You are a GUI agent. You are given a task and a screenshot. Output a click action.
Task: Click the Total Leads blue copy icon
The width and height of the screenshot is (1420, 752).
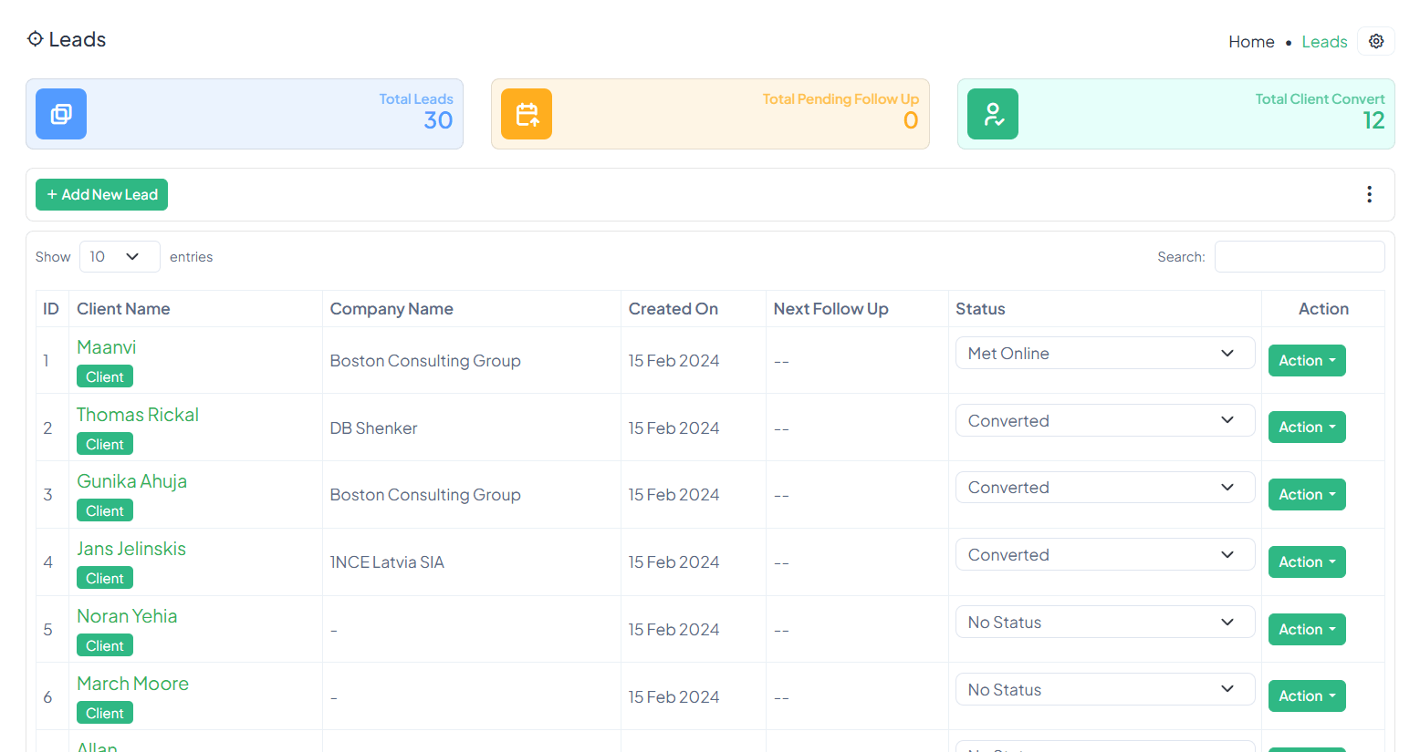pos(61,114)
